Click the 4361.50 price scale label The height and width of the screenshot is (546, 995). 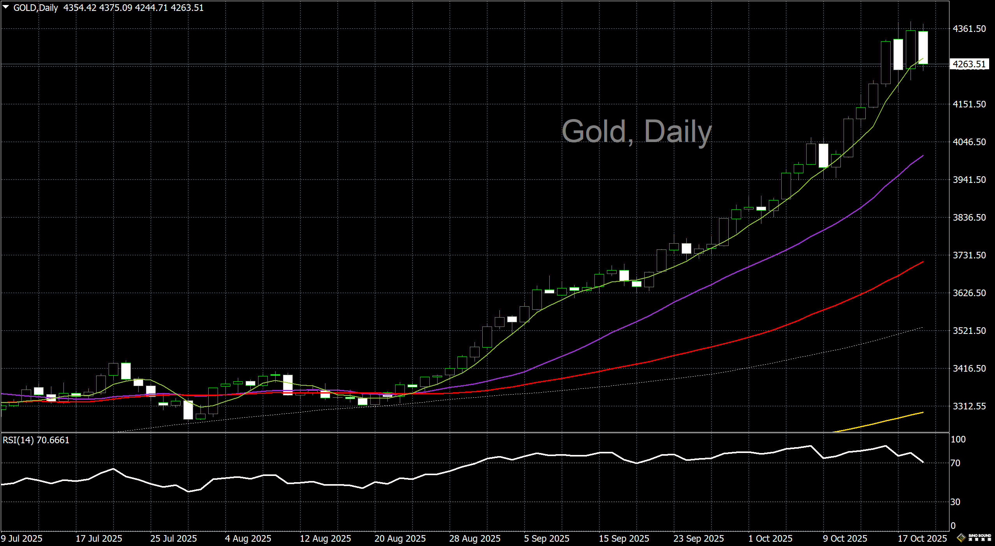coord(969,29)
